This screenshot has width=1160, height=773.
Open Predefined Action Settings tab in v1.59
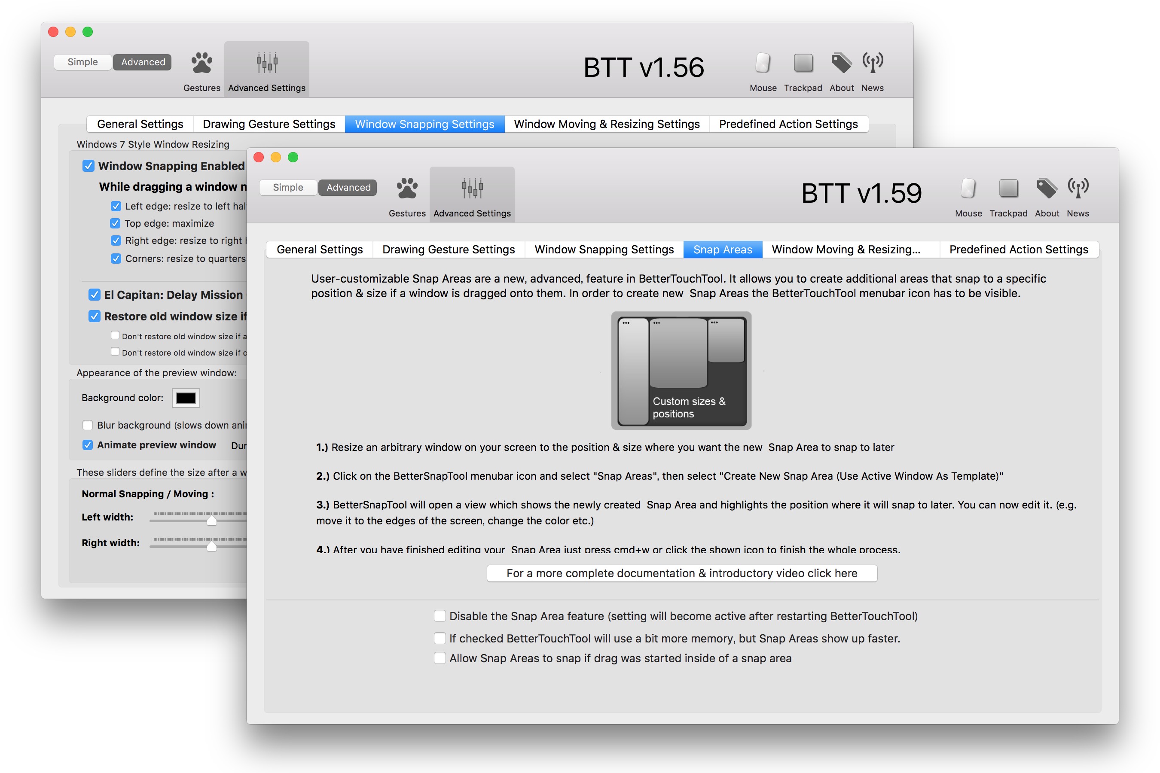(1019, 250)
